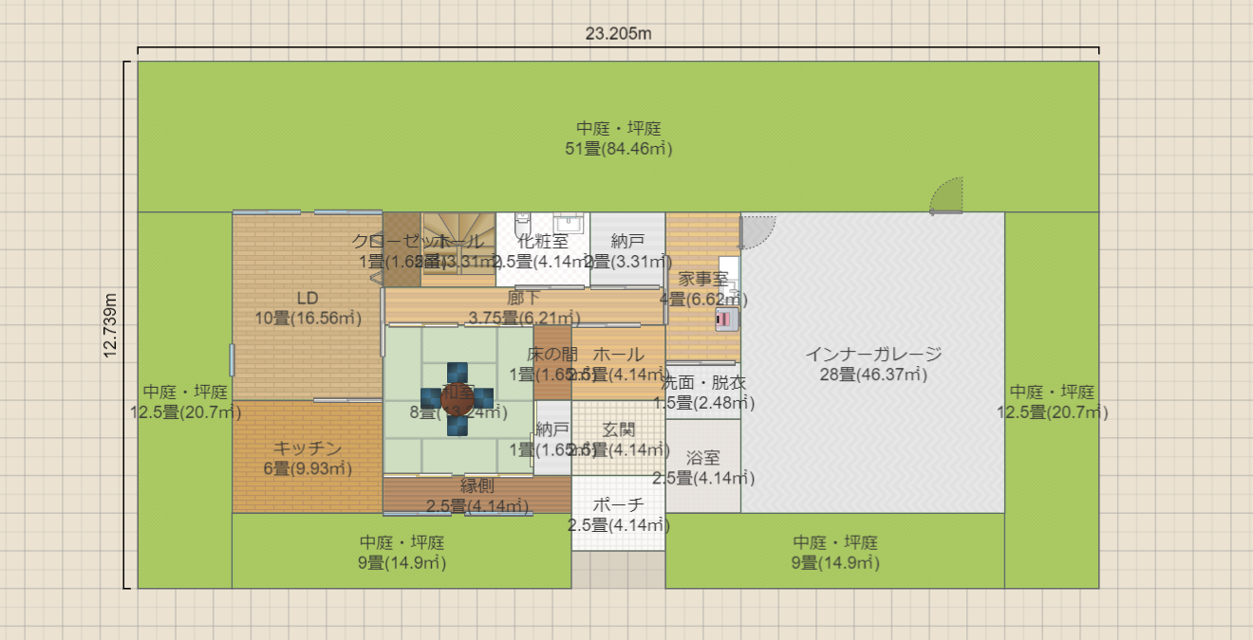
Task: Select the LD 10畳 room label
Action: click(x=308, y=308)
